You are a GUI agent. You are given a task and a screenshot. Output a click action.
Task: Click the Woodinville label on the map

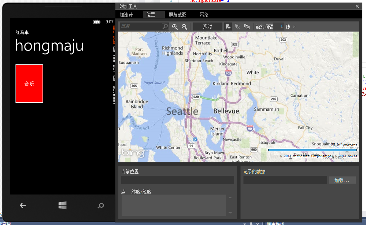coord(234,57)
